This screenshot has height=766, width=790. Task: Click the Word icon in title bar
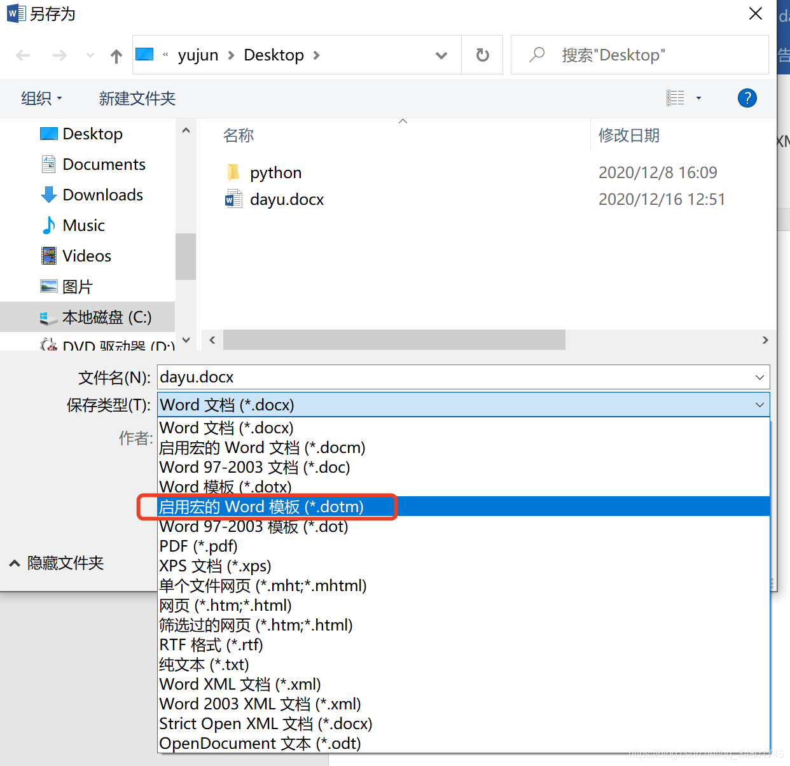tap(16, 13)
